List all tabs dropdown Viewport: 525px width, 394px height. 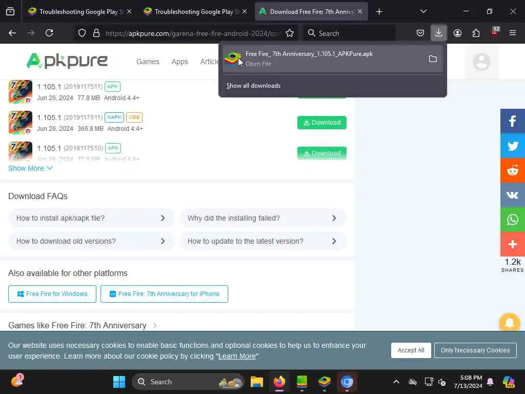[x=423, y=12]
